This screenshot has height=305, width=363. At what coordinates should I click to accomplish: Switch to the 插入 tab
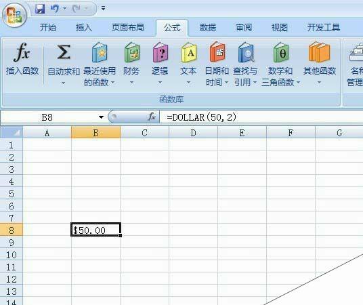pos(84,28)
